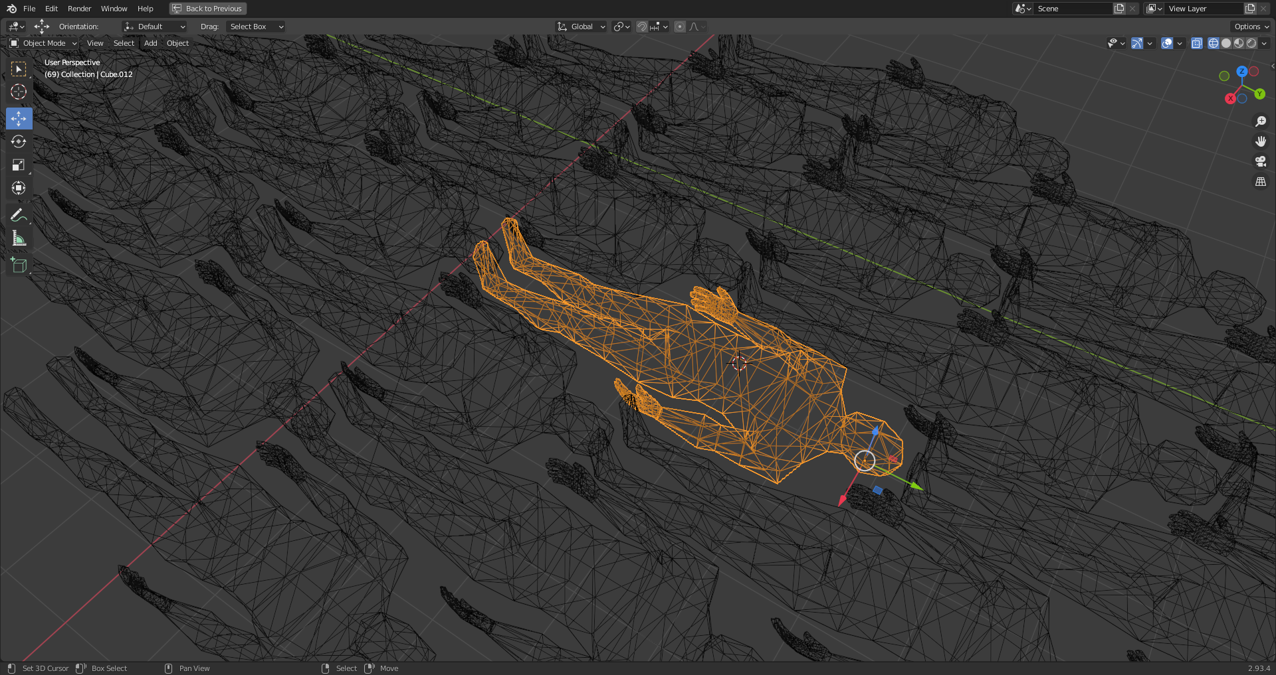Toggle proportional editing button
1276x675 pixels.
tap(680, 27)
